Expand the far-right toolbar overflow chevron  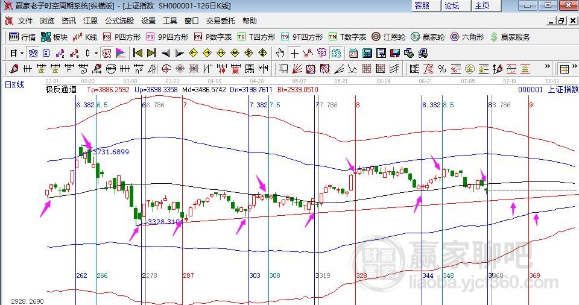(575, 66)
